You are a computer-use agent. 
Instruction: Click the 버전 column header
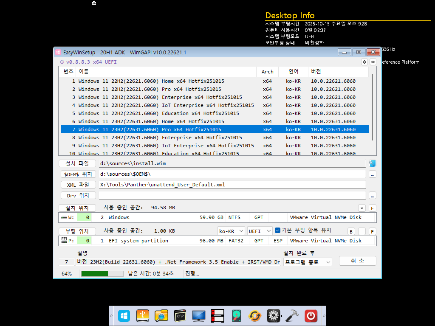pos(338,71)
